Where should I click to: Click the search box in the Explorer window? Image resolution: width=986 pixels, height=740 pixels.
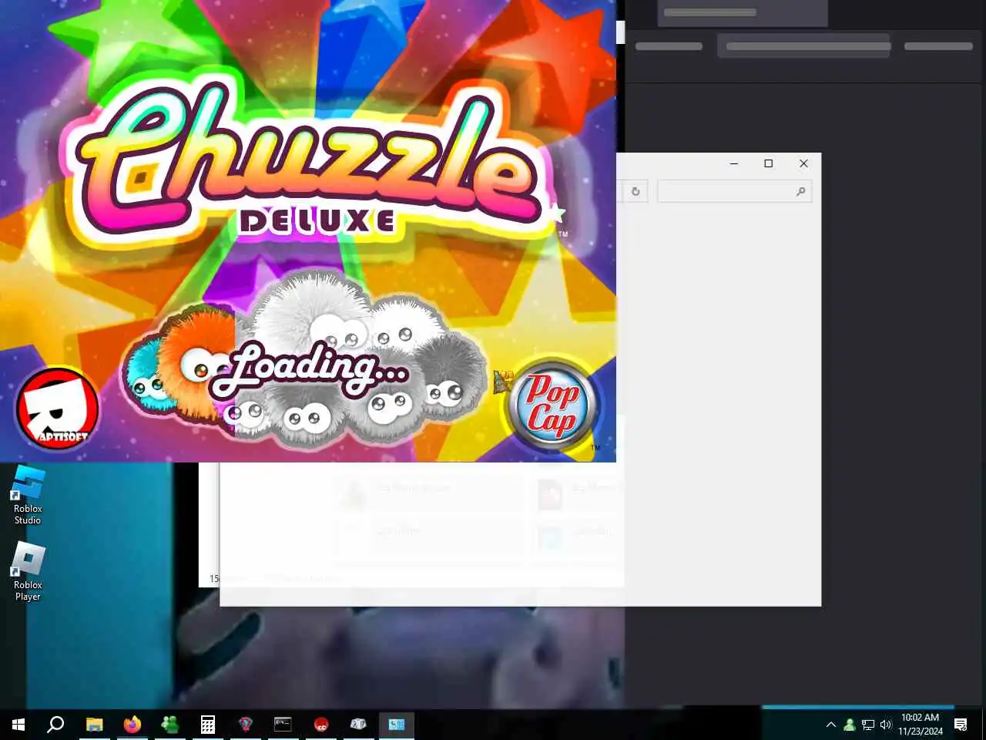pyautogui.click(x=734, y=191)
